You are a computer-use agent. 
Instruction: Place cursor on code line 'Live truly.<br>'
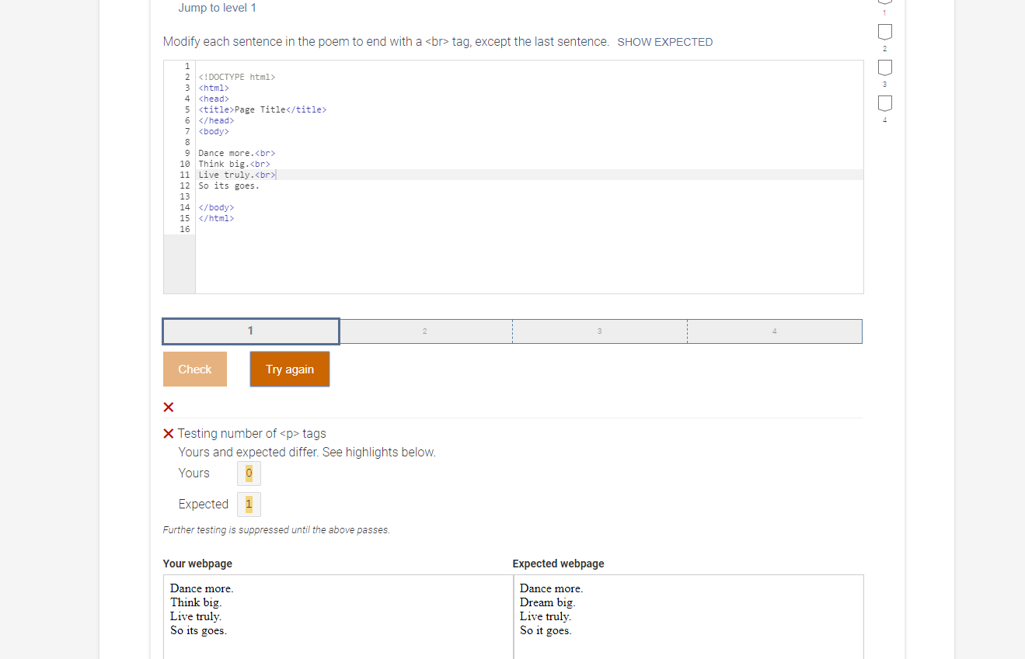[237, 175]
